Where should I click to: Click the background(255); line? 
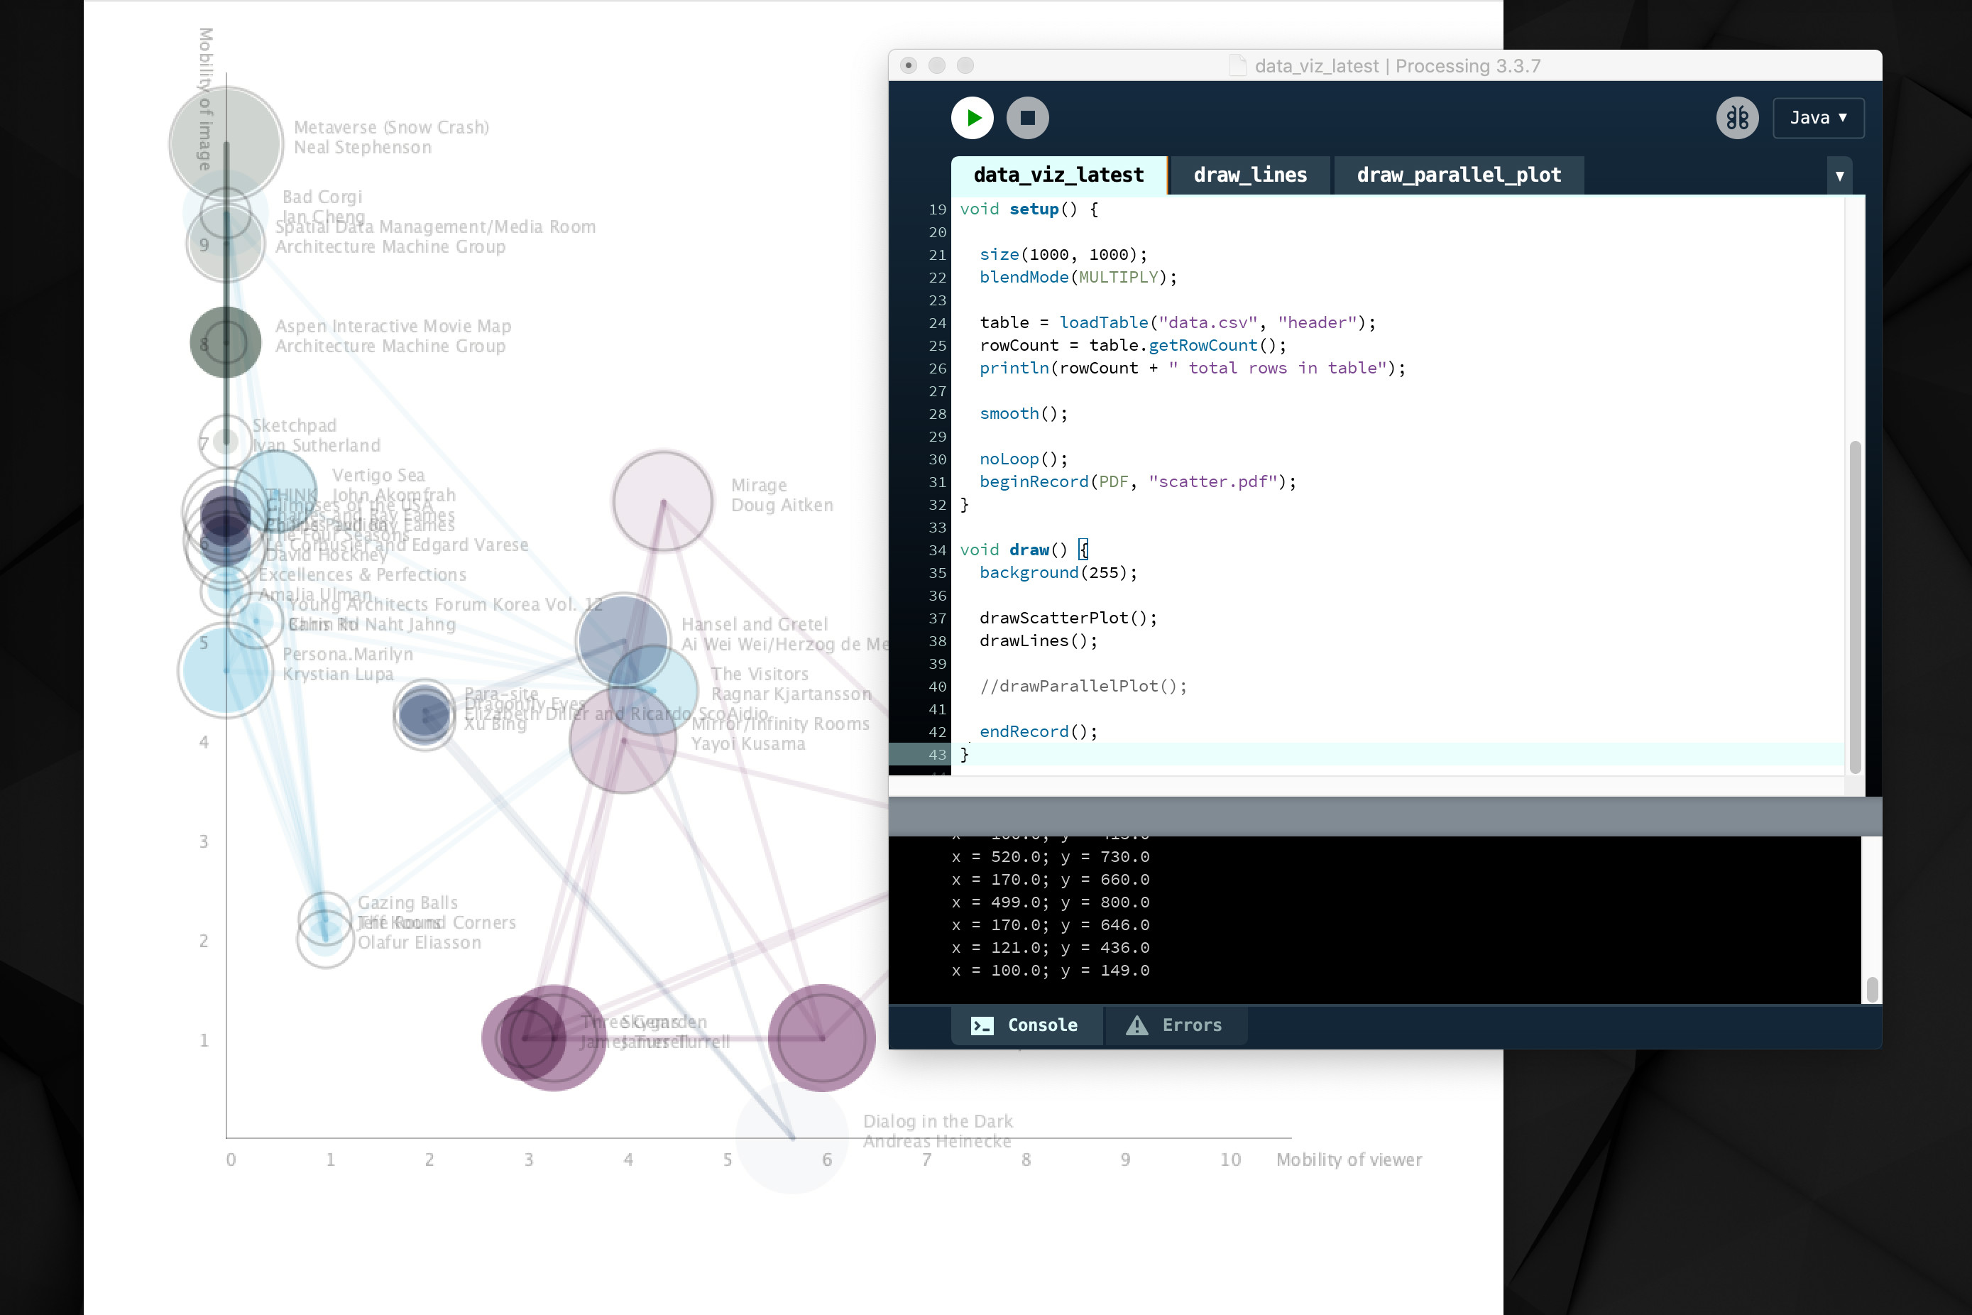[1058, 572]
